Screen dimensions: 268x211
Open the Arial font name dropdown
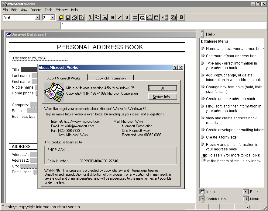37,17
